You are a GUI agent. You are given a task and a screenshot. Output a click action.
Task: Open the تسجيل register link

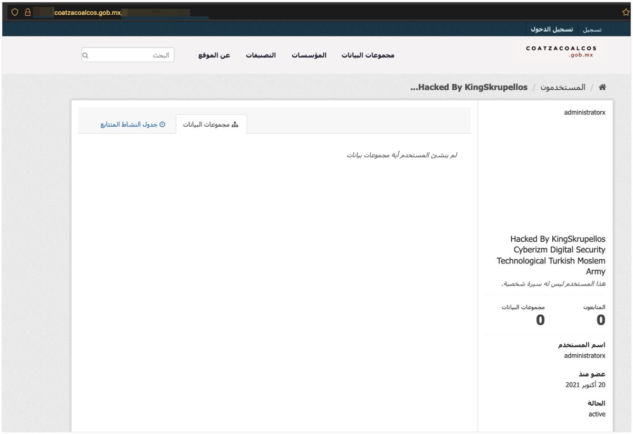point(592,30)
